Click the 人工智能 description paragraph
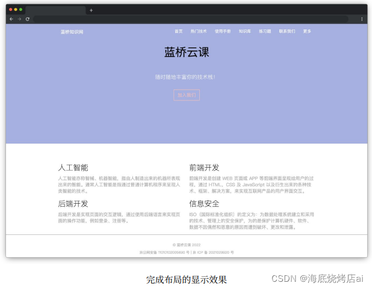Screen dimensions: 372x289 coord(119,184)
